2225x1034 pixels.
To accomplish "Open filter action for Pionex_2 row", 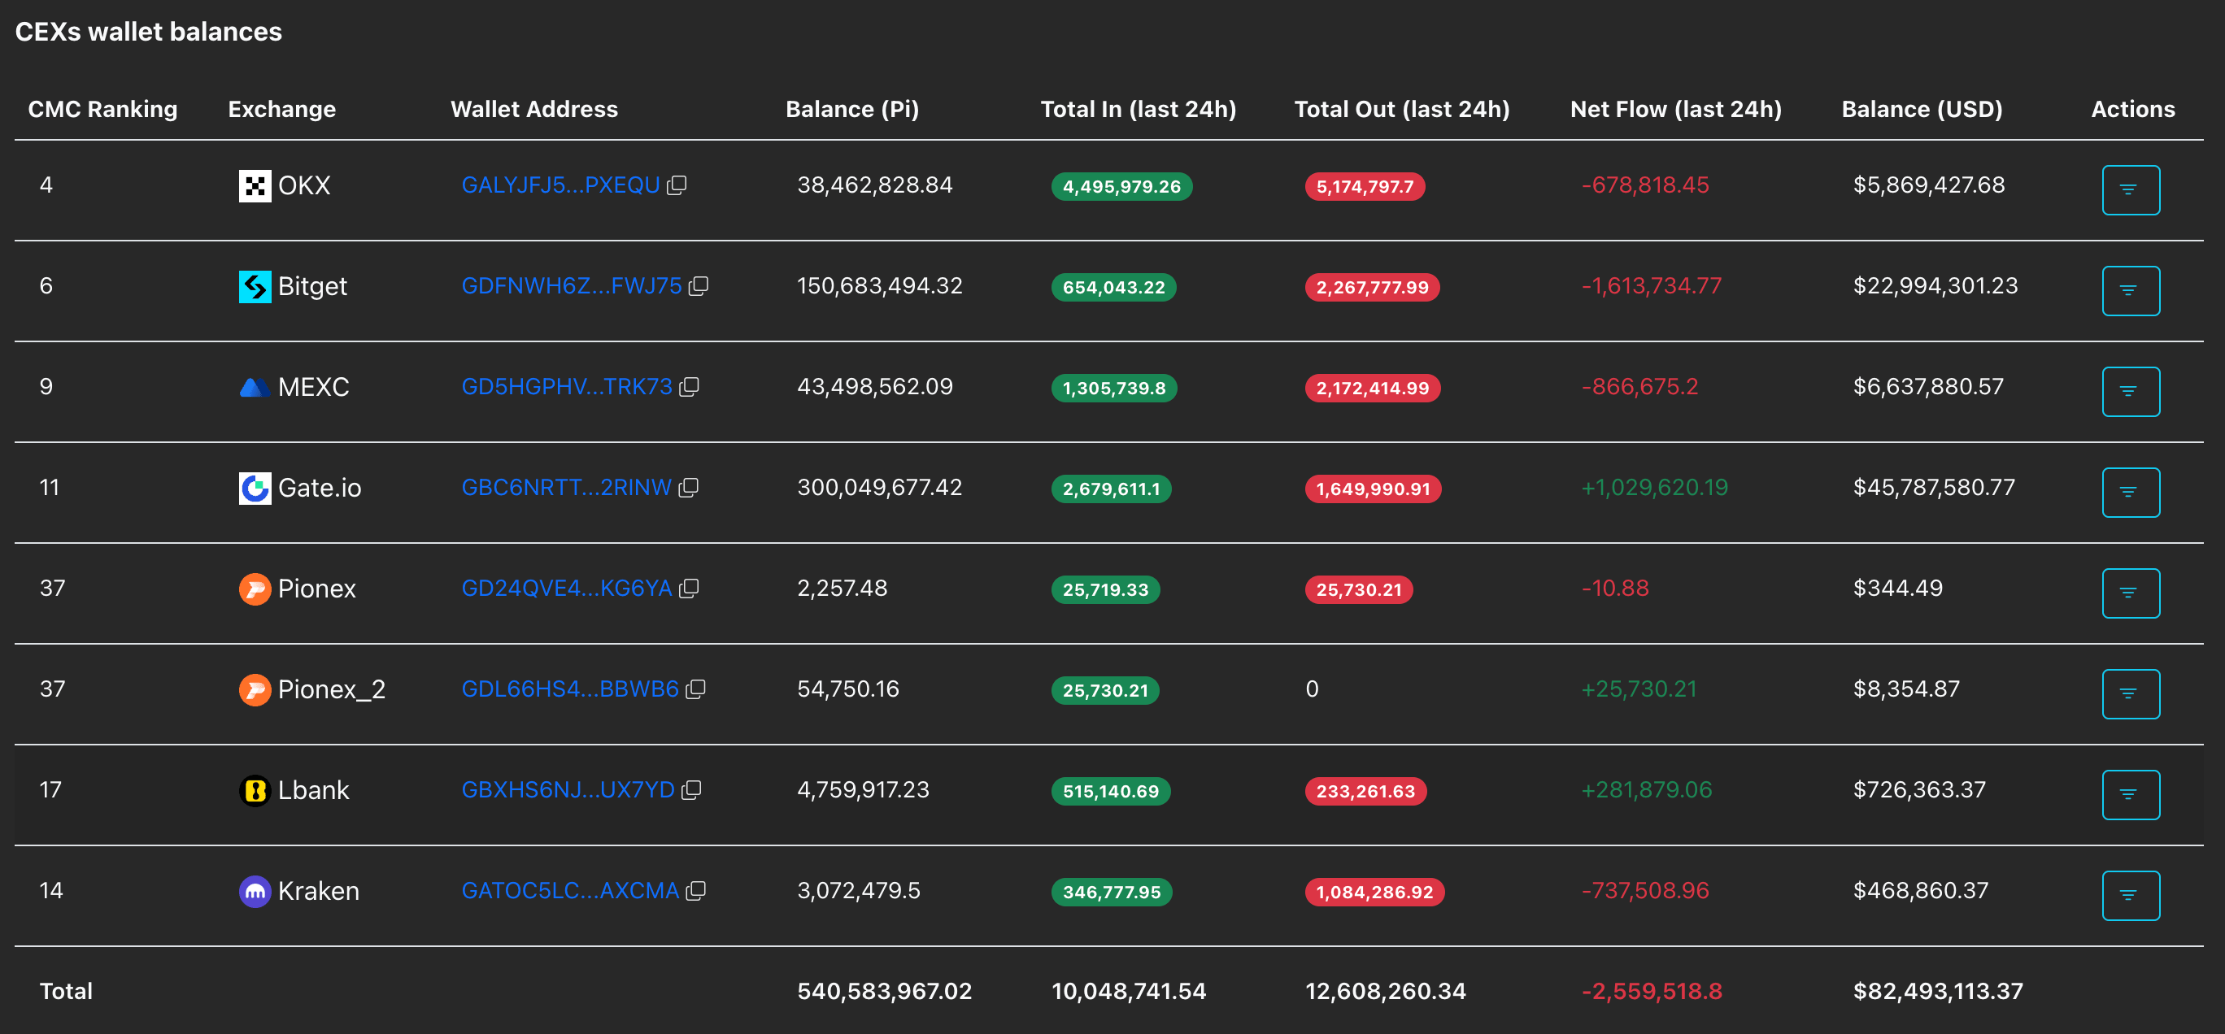I will pos(2131,694).
